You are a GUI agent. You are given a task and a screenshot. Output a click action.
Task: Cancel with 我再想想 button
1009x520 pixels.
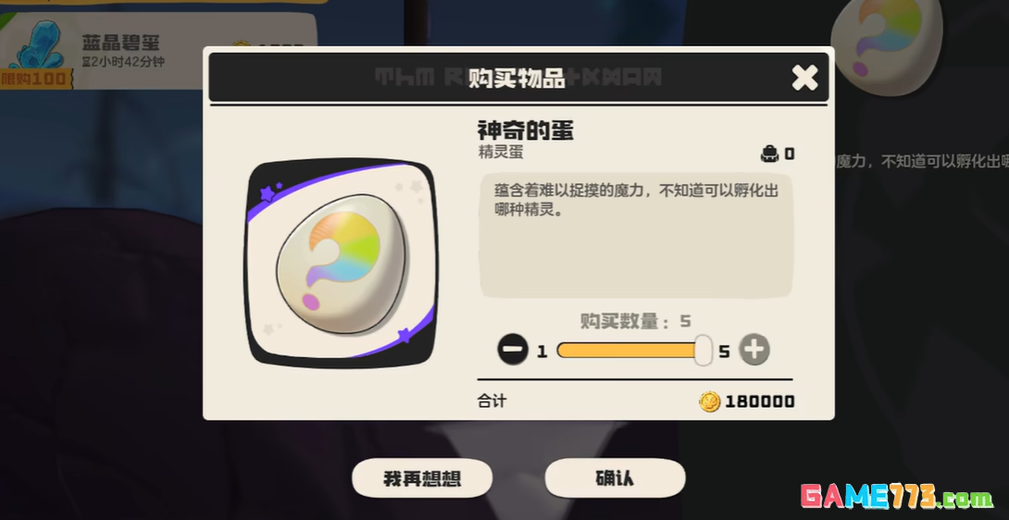[422, 478]
